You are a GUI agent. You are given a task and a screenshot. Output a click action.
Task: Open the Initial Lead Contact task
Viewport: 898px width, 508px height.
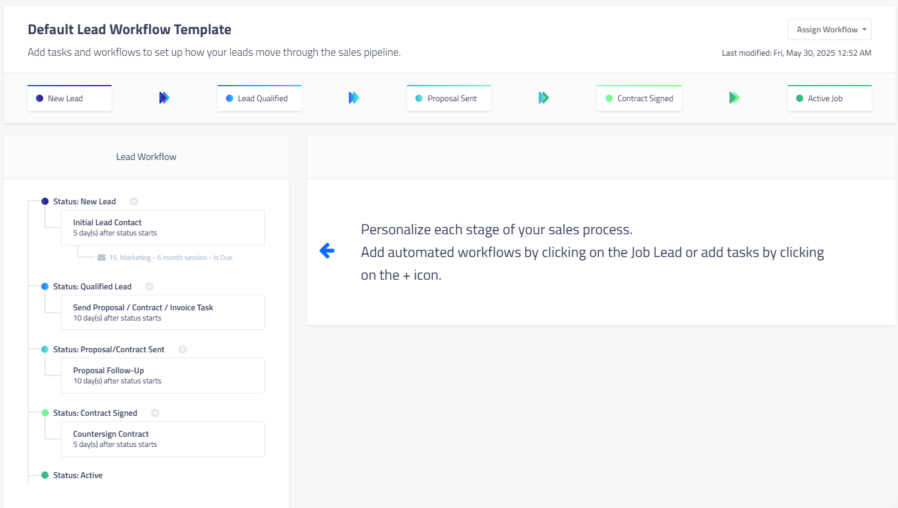(x=162, y=228)
